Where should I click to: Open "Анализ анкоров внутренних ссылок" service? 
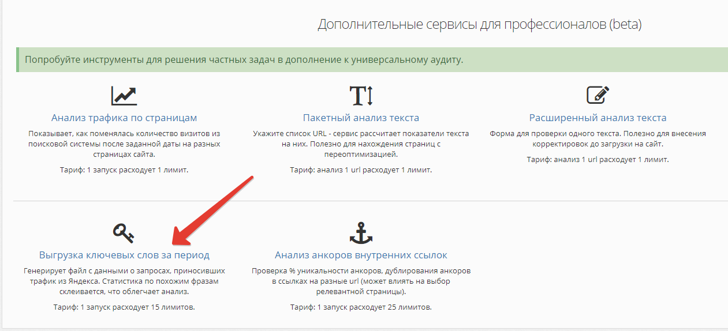361,255
